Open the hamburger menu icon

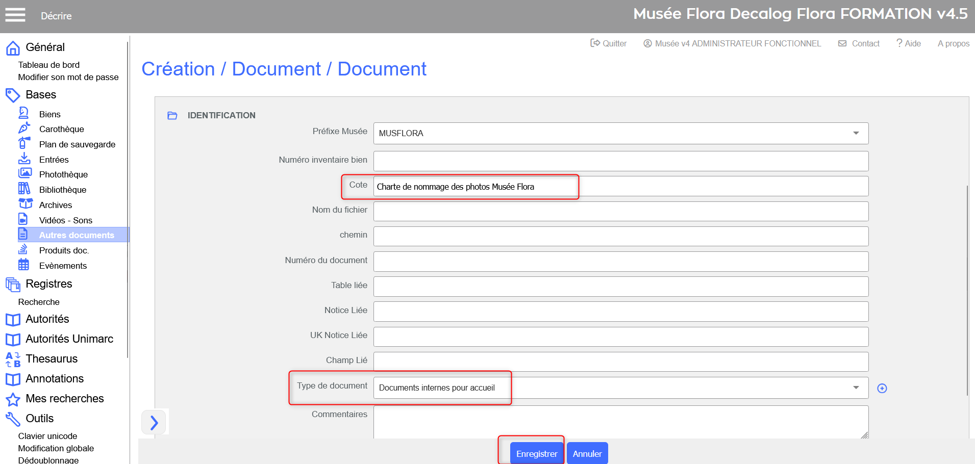(x=15, y=15)
